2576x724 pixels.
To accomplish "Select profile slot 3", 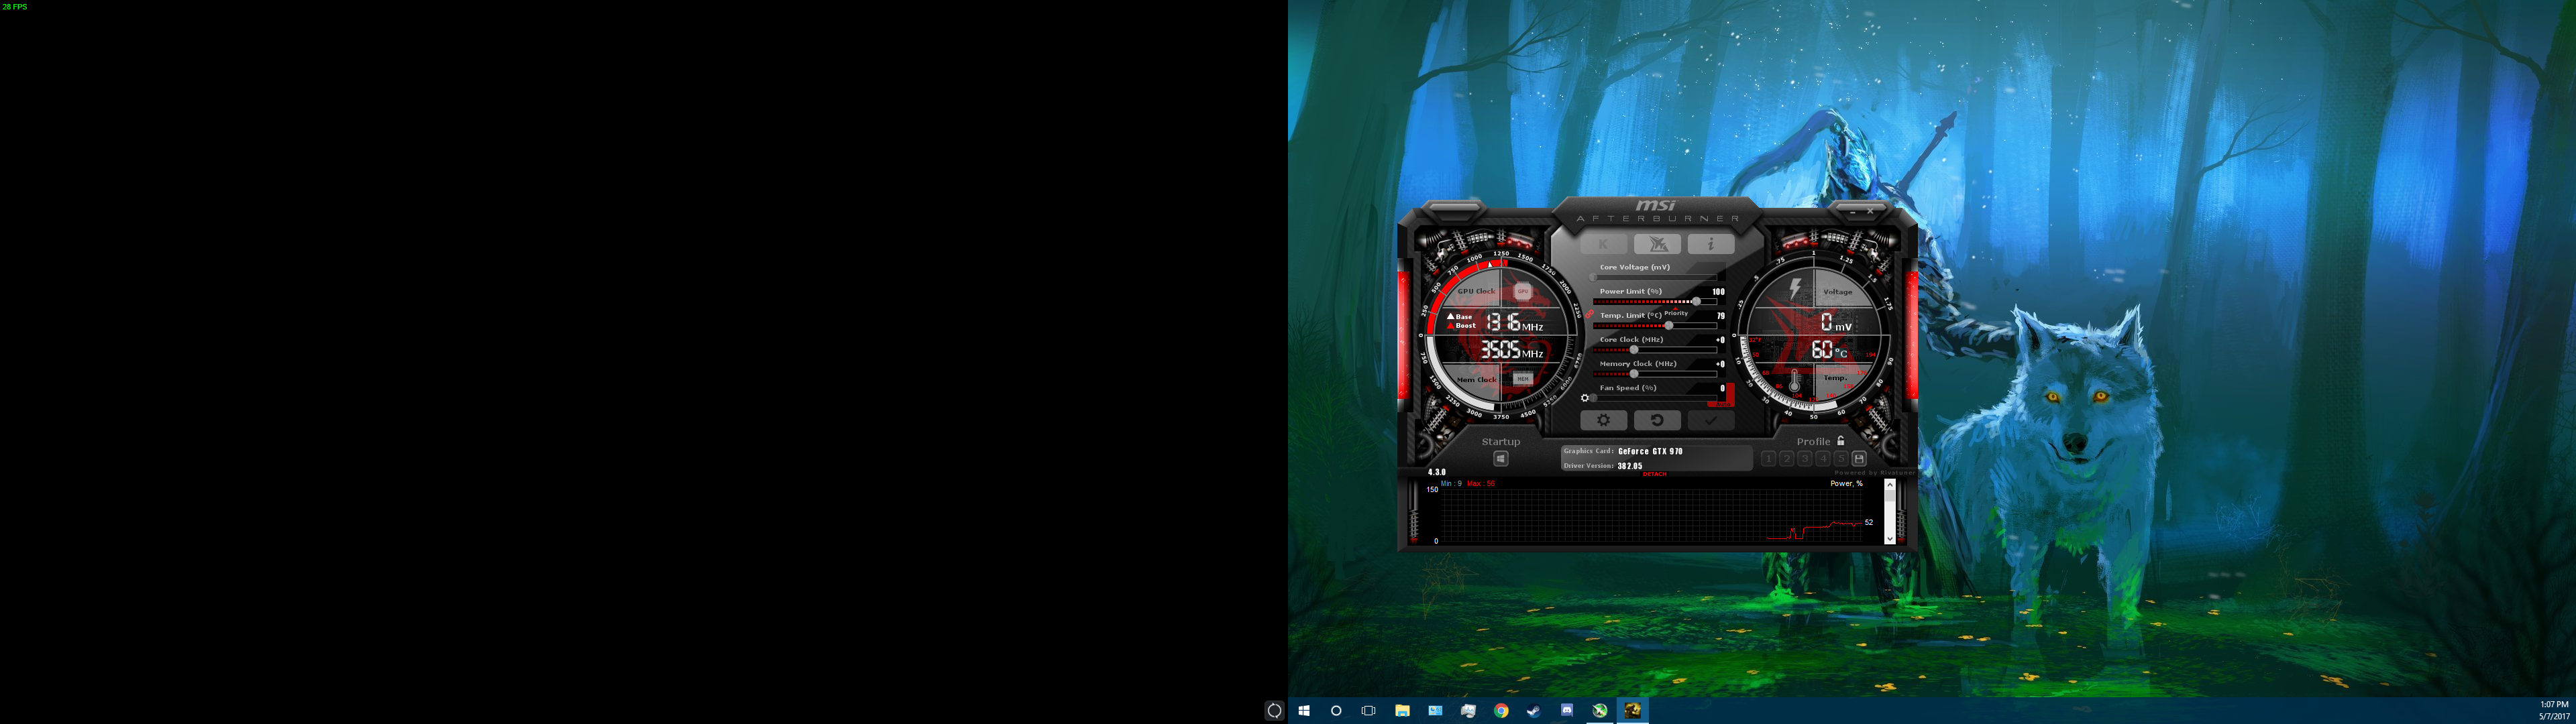I will coord(1804,459).
